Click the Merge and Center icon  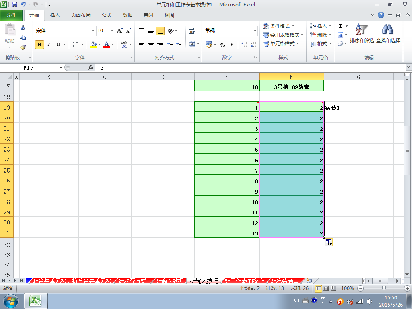point(192,44)
